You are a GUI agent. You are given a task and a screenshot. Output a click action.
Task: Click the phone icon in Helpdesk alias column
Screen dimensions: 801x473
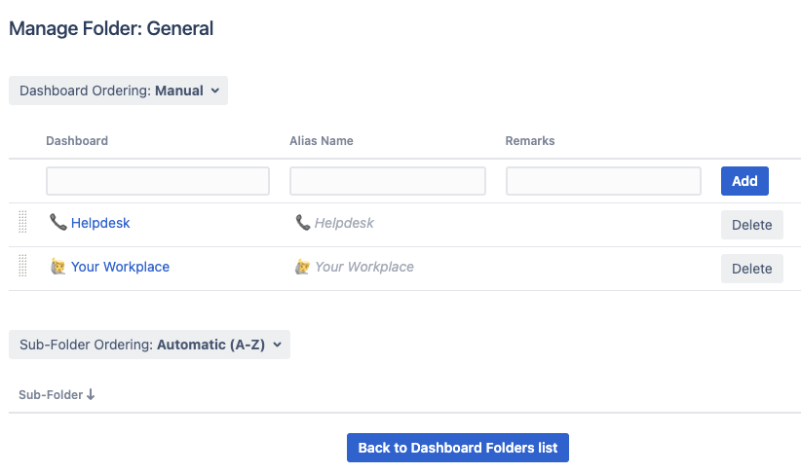pos(302,223)
